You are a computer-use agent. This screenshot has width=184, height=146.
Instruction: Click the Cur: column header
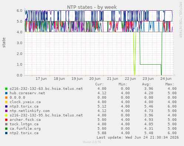(100, 84)
